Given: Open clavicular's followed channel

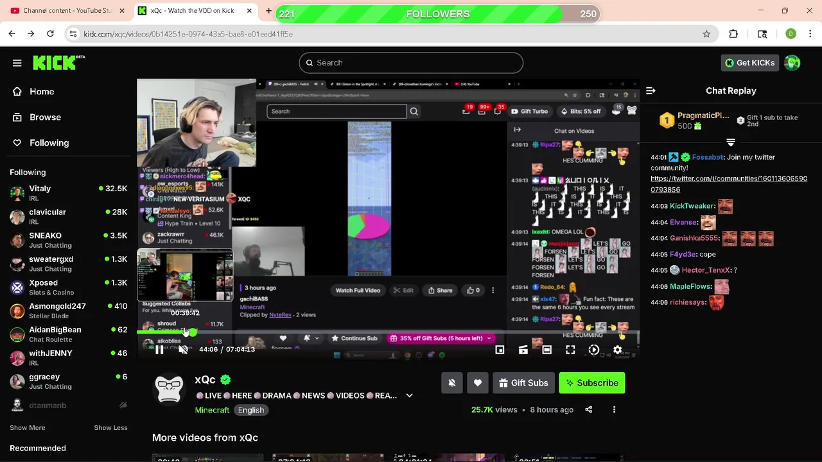Looking at the screenshot, I should [x=68, y=217].
